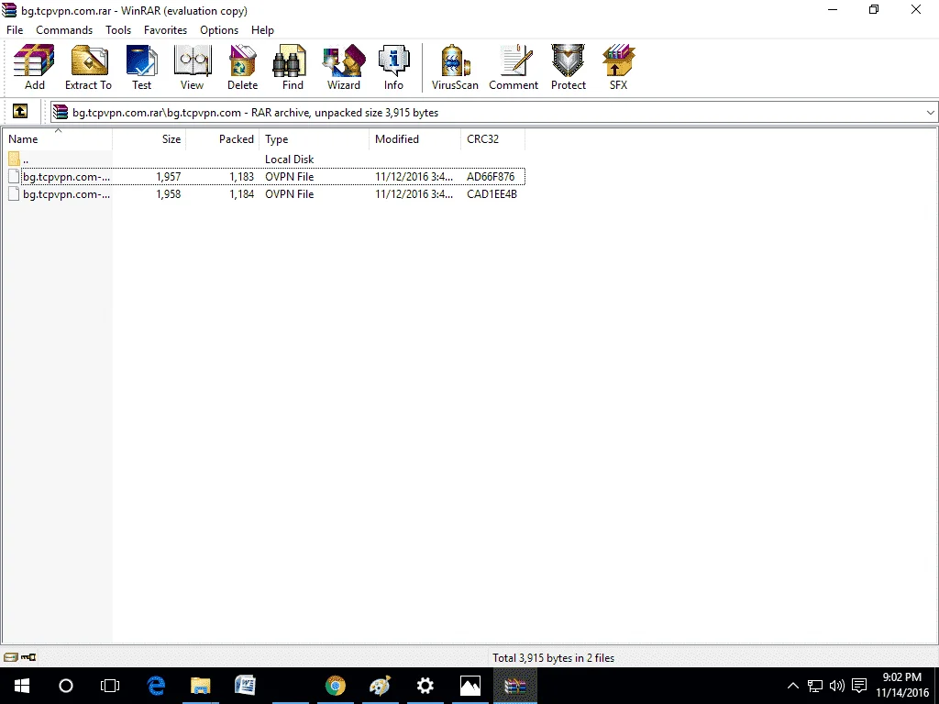939x704 pixels.
Task: Click the Protect archive icon
Action: point(569,67)
